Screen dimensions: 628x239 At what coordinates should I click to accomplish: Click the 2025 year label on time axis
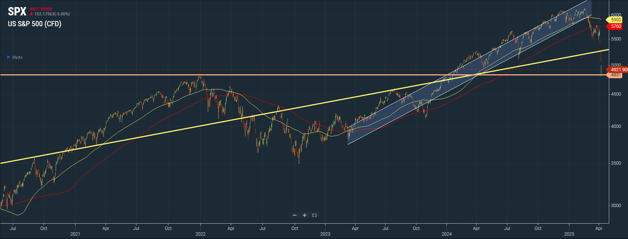569,234
